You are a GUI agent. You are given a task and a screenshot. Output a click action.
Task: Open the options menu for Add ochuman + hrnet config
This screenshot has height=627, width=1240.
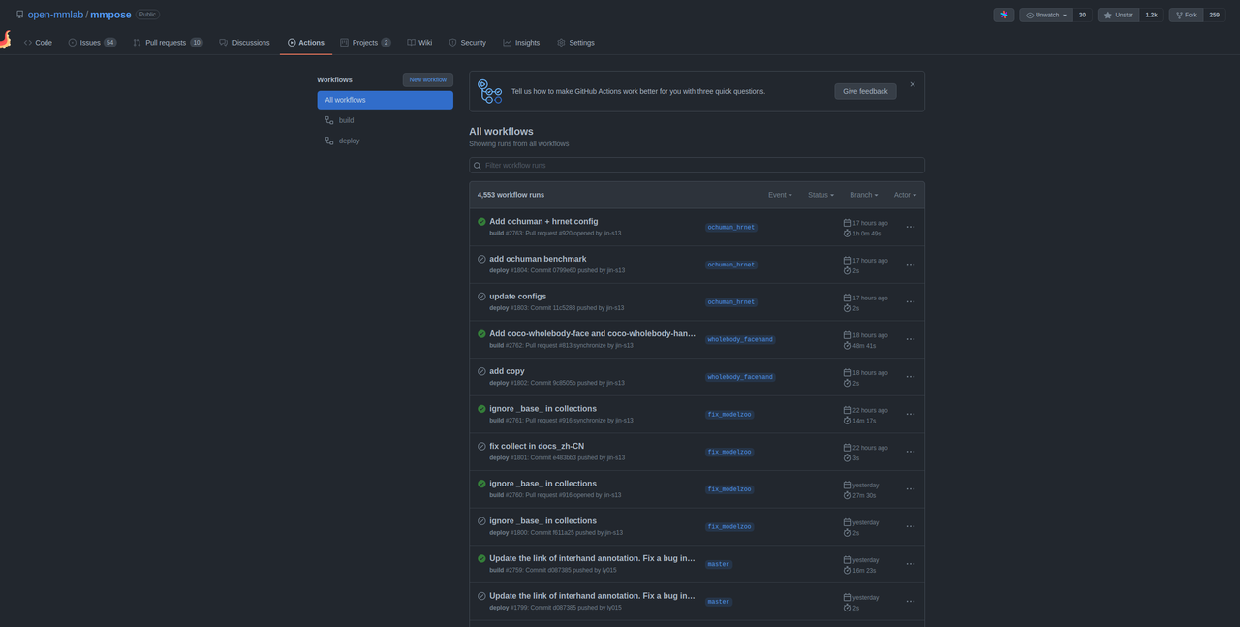(910, 226)
